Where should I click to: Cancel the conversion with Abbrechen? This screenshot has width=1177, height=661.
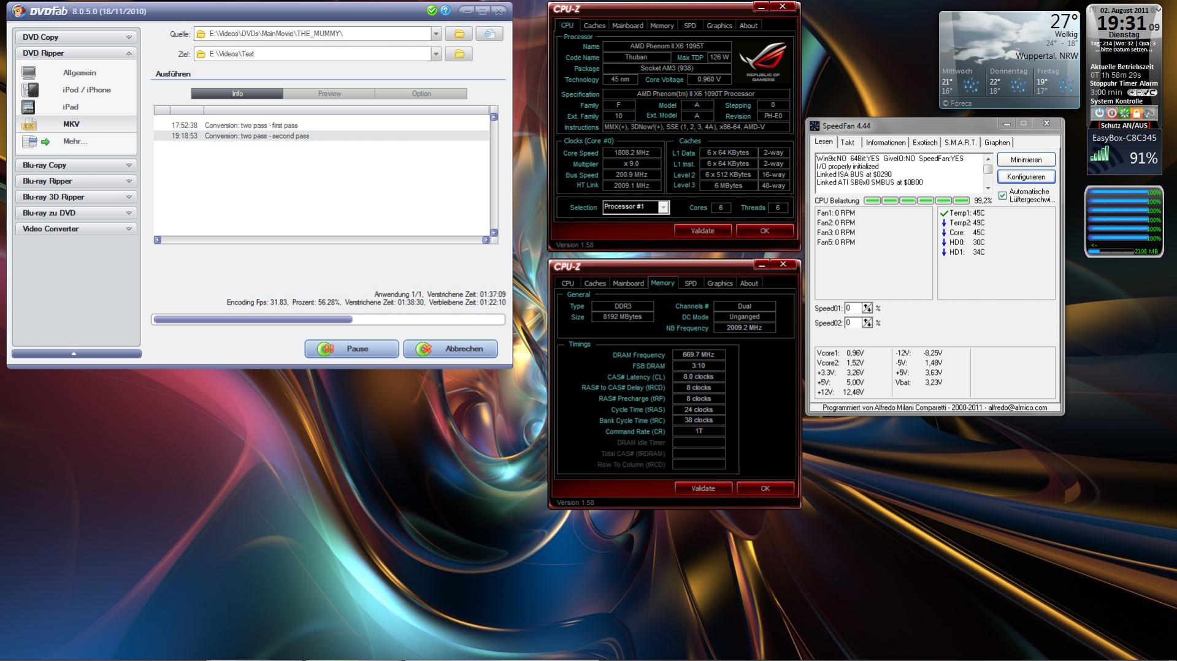[x=450, y=349]
